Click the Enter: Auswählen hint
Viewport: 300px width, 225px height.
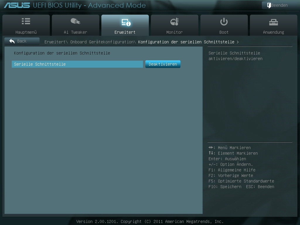tap(227, 159)
